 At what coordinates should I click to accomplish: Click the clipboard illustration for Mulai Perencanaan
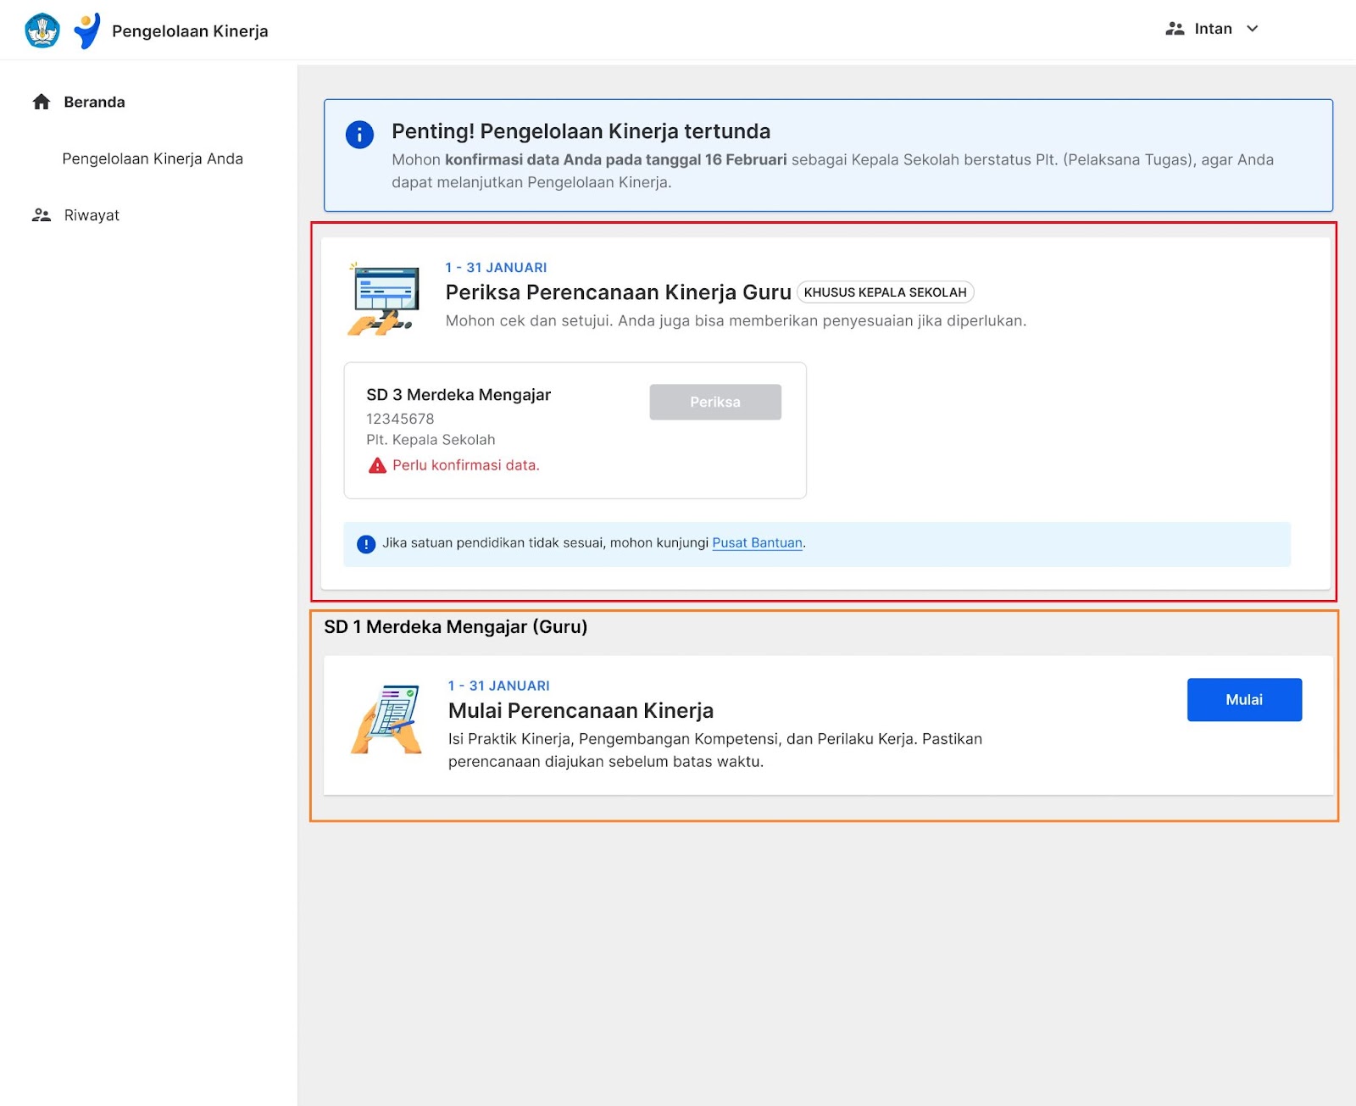pyautogui.click(x=387, y=720)
